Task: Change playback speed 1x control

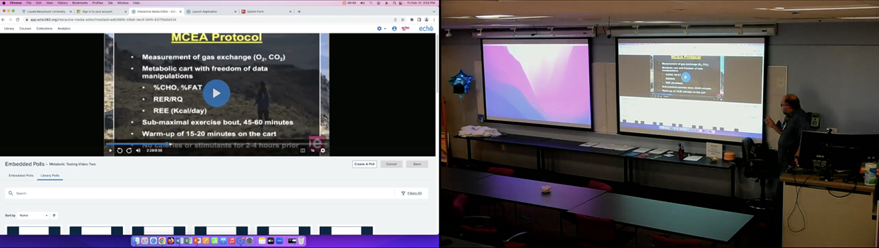Action: coord(313,150)
